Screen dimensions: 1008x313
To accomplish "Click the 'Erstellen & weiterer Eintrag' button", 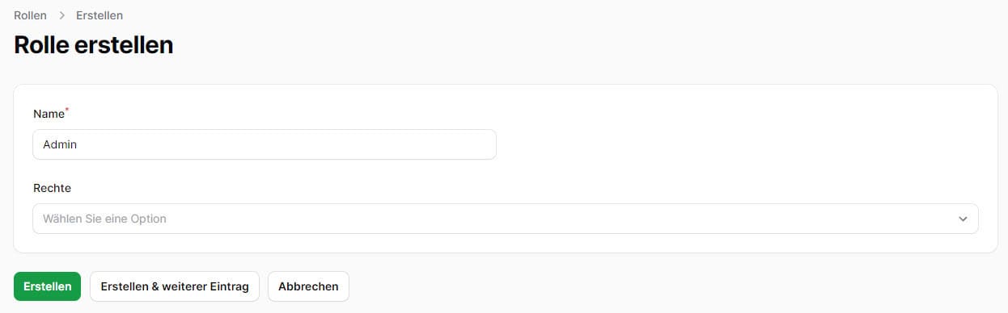I will coord(174,286).
